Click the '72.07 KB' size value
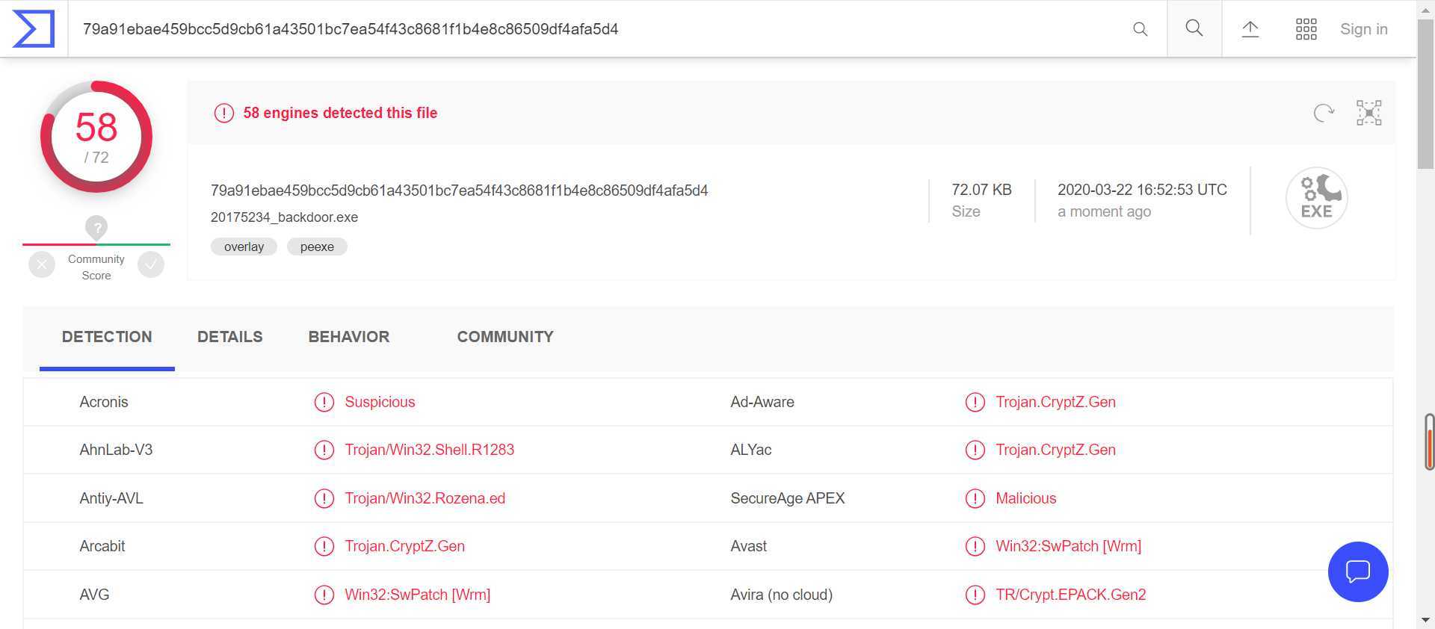 [981, 190]
